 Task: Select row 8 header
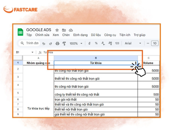(x=18, y=109)
